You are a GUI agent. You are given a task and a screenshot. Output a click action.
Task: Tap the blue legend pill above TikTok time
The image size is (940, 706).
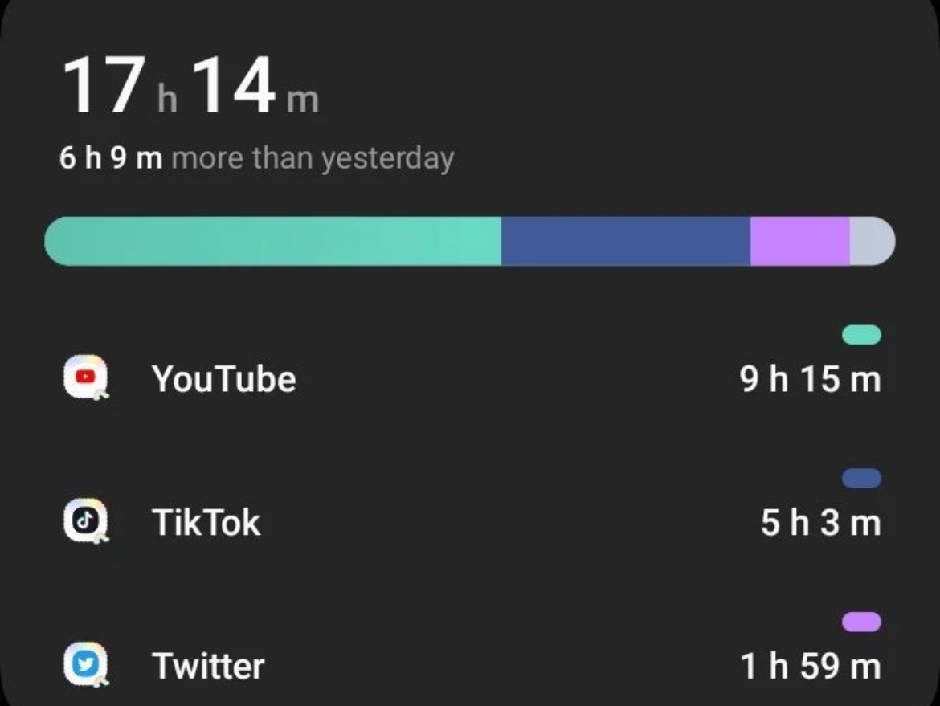[x=861, y=478]
